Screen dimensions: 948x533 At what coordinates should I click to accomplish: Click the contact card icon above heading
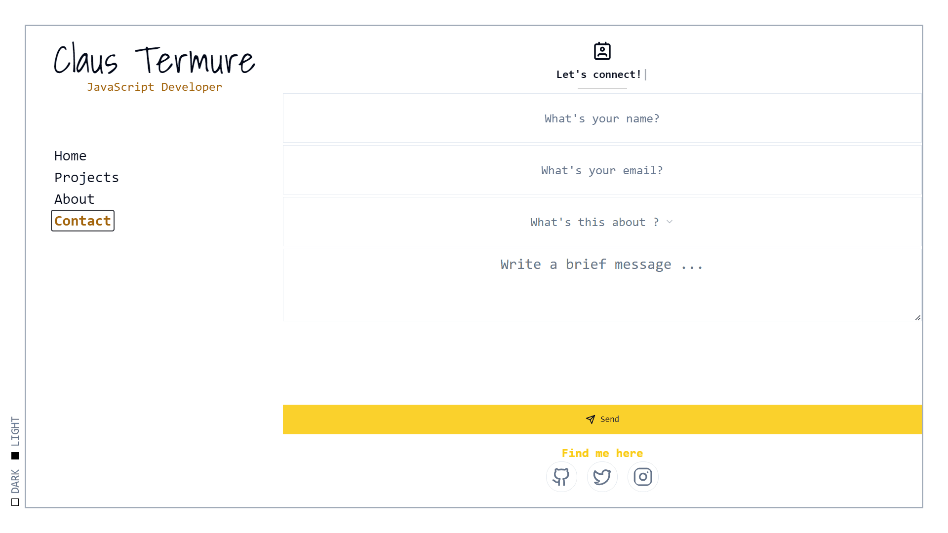pyautogui.click(x=602, y=51)
